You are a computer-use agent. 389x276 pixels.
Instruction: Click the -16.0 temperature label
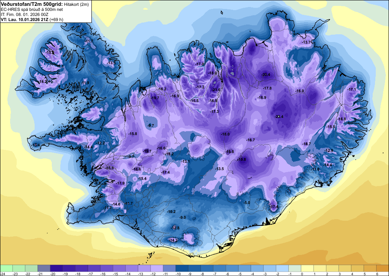tap(300, 91)
